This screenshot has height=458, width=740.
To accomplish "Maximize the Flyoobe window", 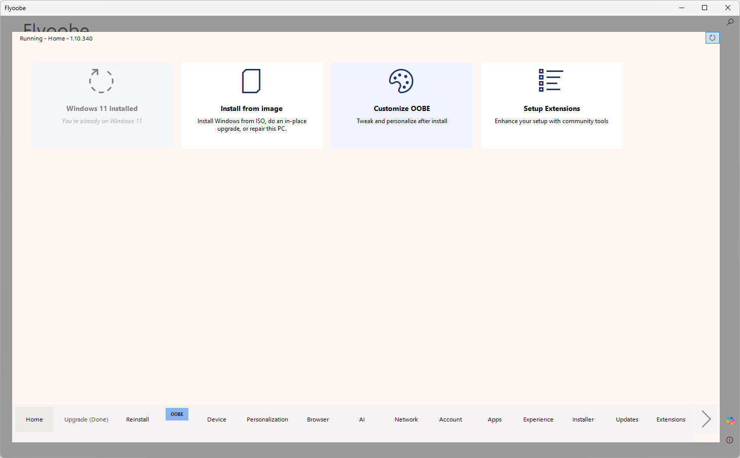I will (x=705, y=8).
